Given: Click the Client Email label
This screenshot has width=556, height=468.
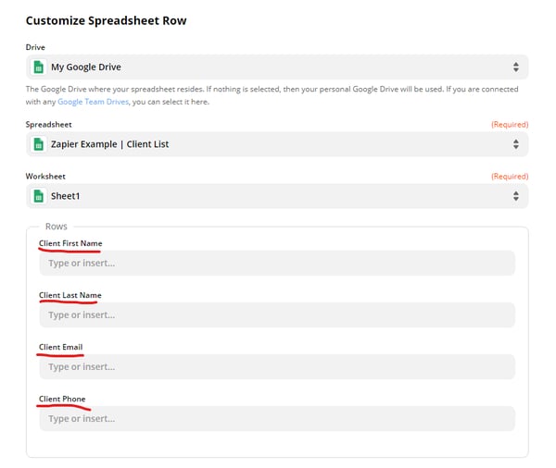Looking at the screenshot, I should [60, 347].
